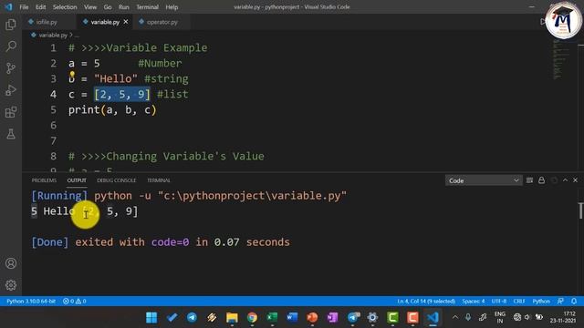584x328 pixels.
Task: Open Word from the taskbar
Action: pos(292,318)
